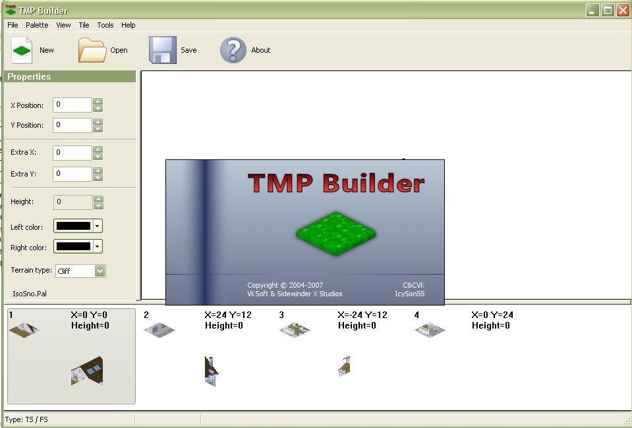Image resolution: width=632 pixels, height=428 pixels.
Task: Select tile 3 icon at X=-24 Y=12
Action: click(294, 329)
